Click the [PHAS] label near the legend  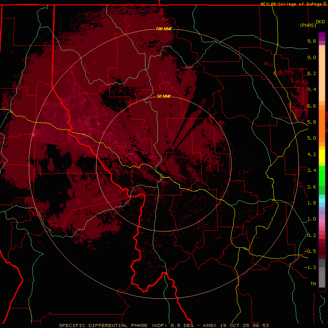pyautogui.click(x=308, y=25)
